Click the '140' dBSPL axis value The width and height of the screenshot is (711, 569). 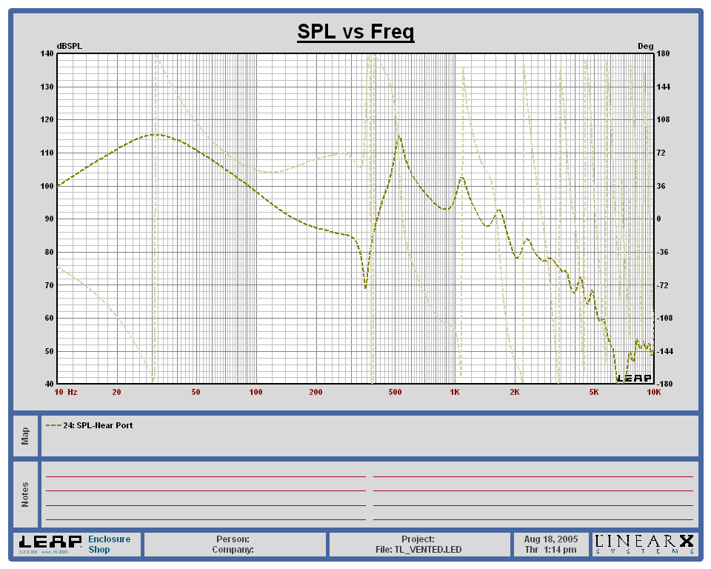click(x=47, y=53)
